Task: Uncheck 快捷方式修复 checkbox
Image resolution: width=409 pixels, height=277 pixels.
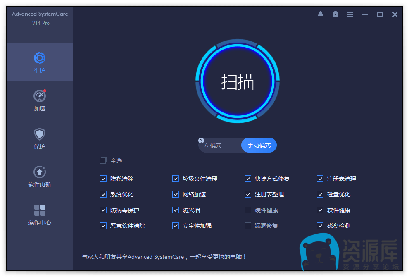Action: pos(248,179)
